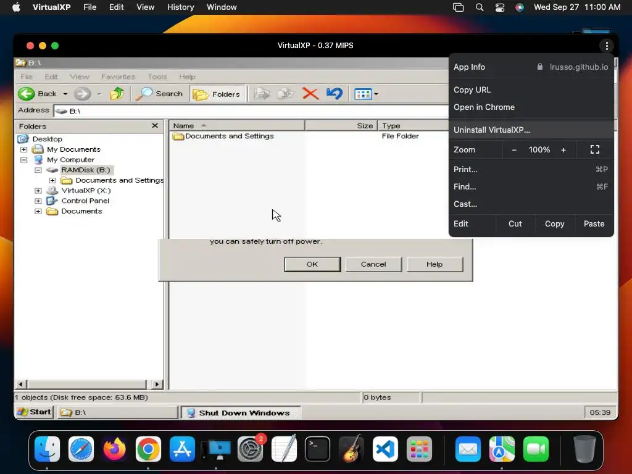This screenshot has width=632, height=474.
Task: Click the blue Undo arrow icon
Action: point(335,94)
